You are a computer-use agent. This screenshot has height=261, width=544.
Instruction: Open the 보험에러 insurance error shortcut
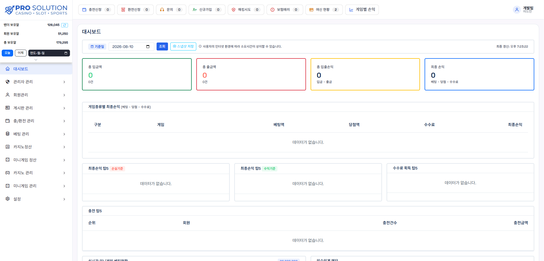pyautogui.click(x=285, y=10)
